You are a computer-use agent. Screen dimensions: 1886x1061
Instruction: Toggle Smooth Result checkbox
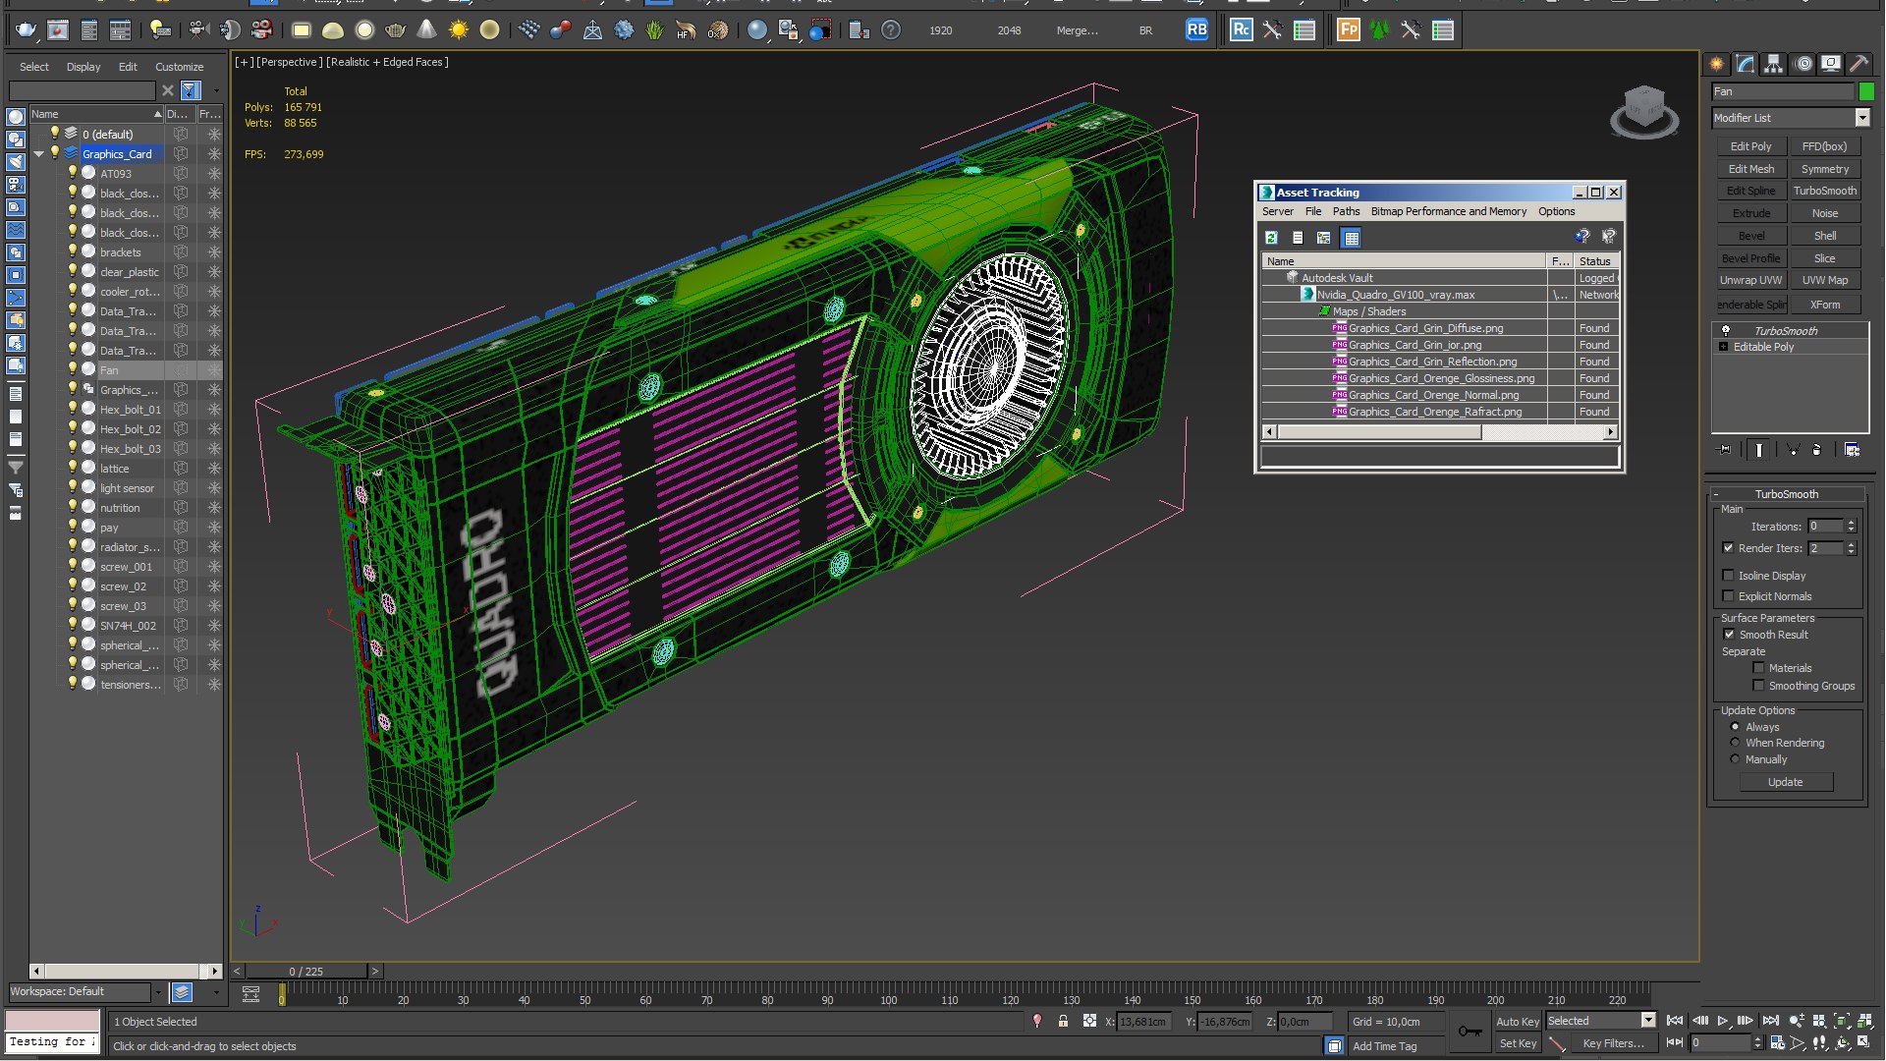coord(1729,634)
